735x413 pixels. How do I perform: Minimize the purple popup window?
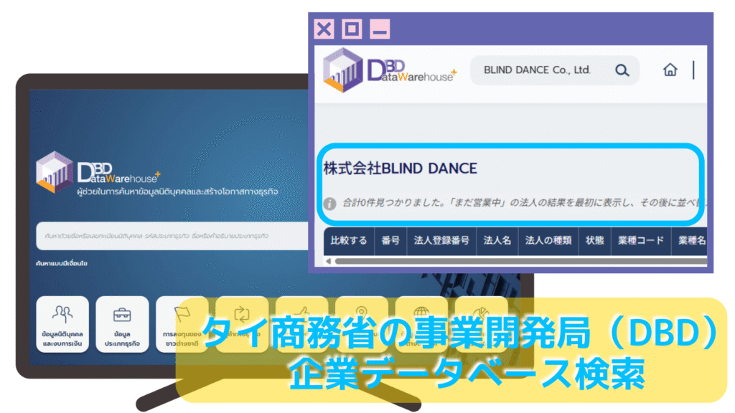click(x=380, y=29)
